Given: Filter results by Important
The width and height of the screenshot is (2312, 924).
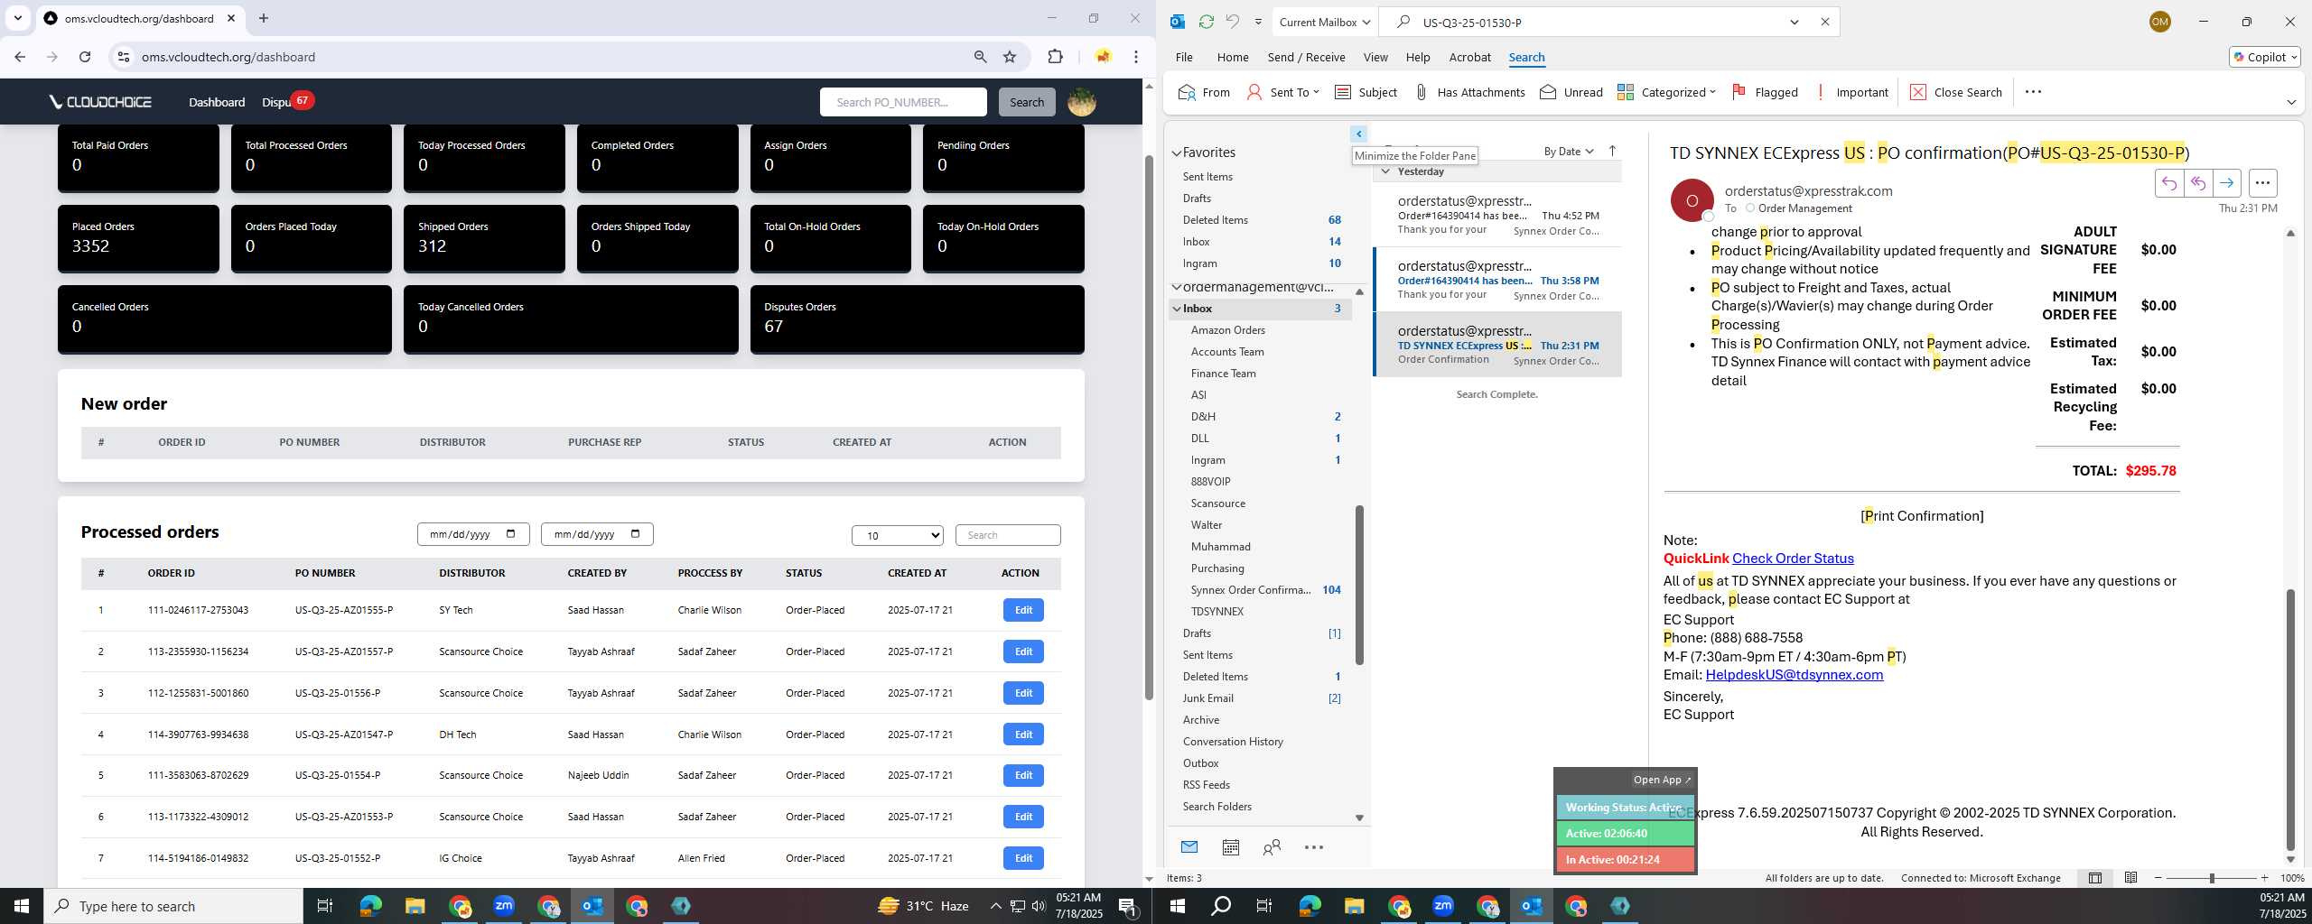Looking at the screenshot, I should click(x=1851, y=92).
